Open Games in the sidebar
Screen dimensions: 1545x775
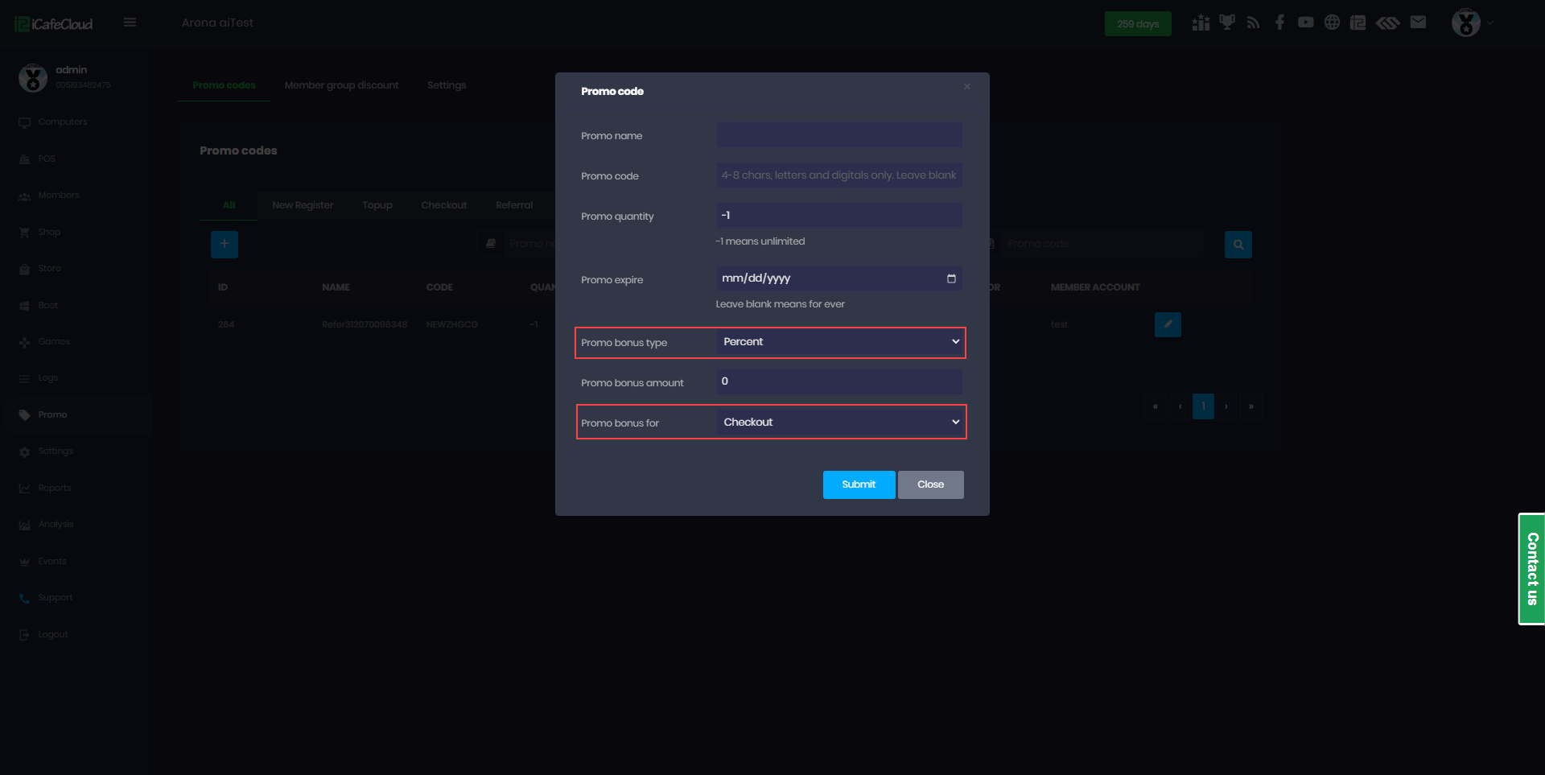pyautogui.click(x=54, y=342)
